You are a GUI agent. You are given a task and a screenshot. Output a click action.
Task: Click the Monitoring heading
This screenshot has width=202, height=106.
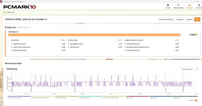12,69
